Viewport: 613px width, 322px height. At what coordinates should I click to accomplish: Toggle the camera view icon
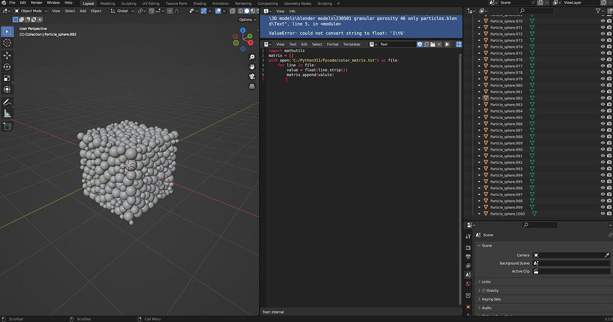click(x=252, y=76)
